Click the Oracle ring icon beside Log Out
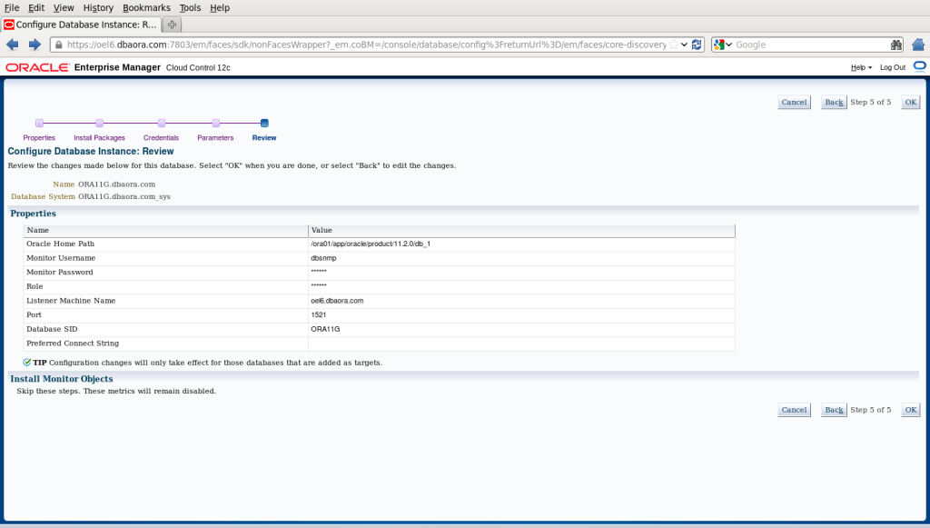930x528 pixels. click(919, 66)
